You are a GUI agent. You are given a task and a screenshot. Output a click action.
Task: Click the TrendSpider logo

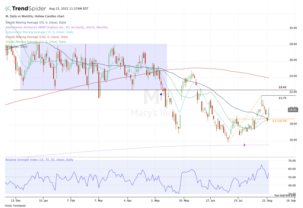click(x=25, y=9)
